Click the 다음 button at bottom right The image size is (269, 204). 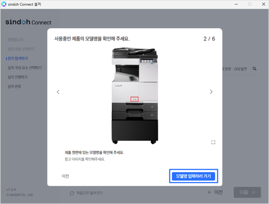pos(247,192)
